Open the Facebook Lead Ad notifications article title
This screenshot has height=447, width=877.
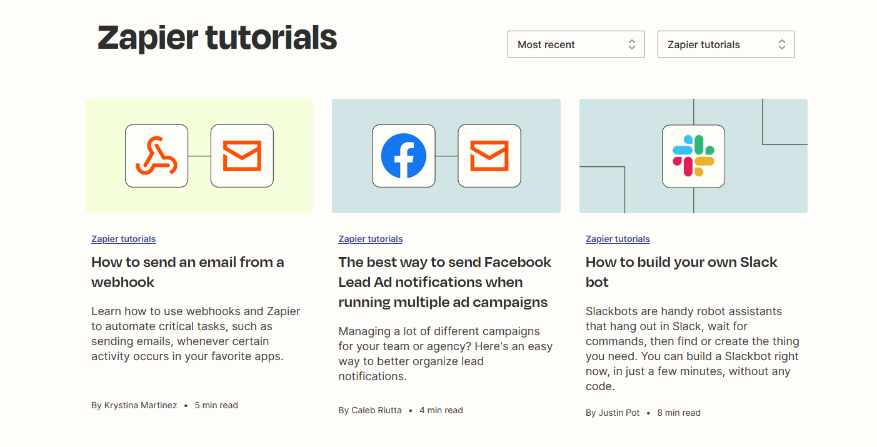[x=444, y=282]
